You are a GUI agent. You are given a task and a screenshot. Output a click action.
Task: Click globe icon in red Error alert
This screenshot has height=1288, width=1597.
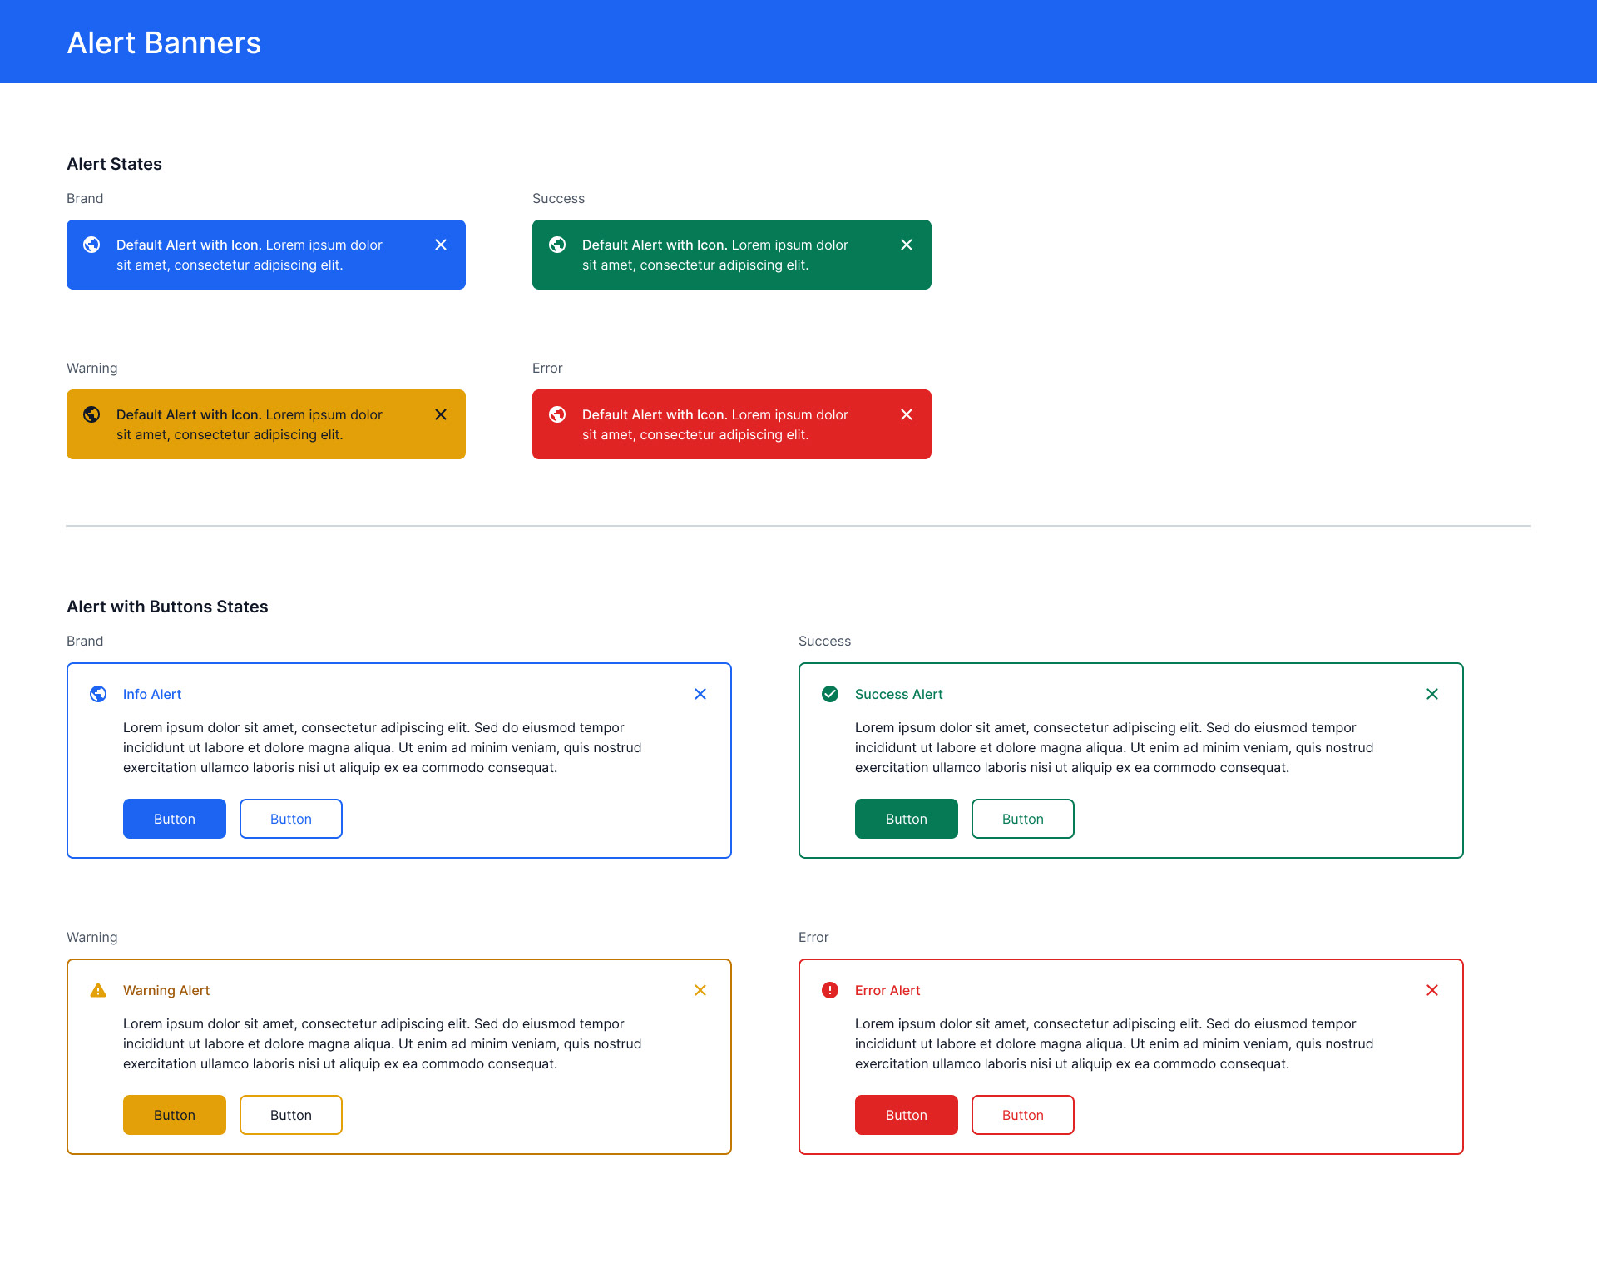pos(557,414)
